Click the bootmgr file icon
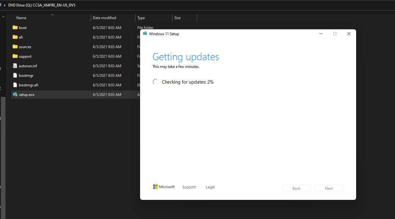The height and width of the screenshot is (219, 395). [x=15, y=75]
